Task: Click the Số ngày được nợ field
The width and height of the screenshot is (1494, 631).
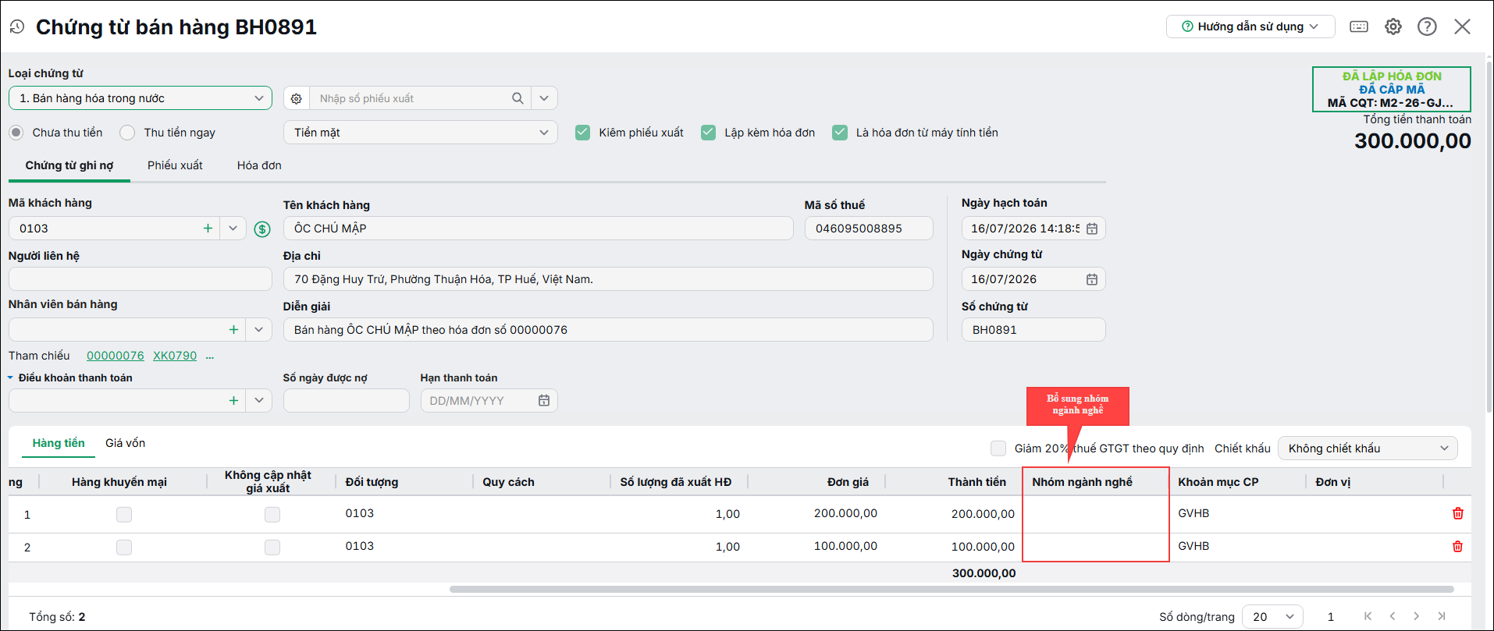Action: coord(346,401)
